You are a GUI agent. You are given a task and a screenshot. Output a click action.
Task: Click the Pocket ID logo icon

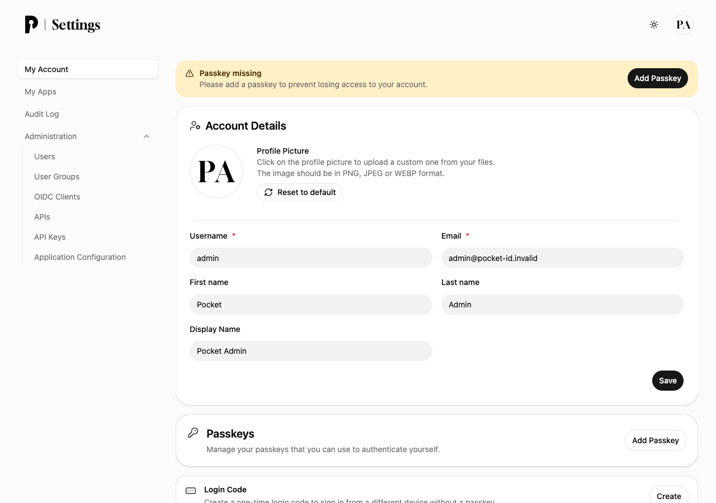[x=31, y=25]
